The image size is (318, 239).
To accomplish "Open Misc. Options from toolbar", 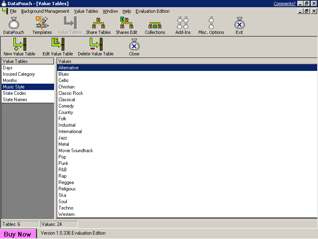I will [211, 25].
